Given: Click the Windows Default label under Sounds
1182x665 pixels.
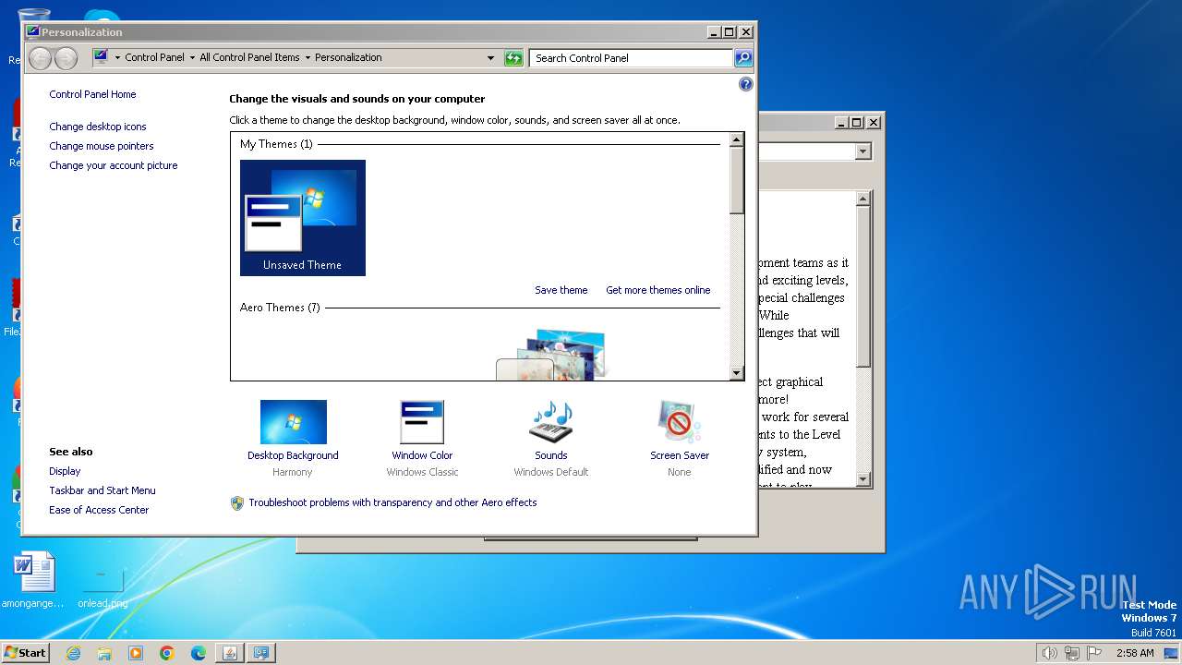Looking at the screenshot, I should 551,472.
